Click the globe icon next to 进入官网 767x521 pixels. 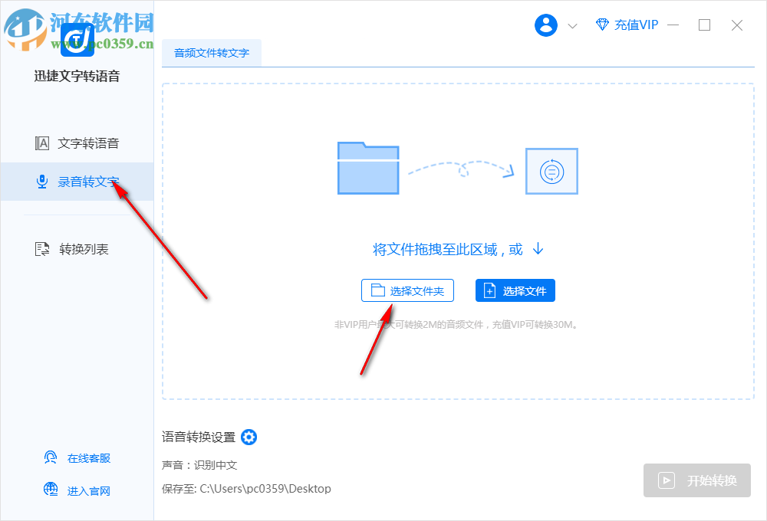(x=50, y=490)
